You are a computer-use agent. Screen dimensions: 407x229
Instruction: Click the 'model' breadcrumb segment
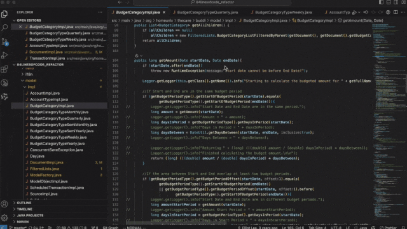pos(215,20)
